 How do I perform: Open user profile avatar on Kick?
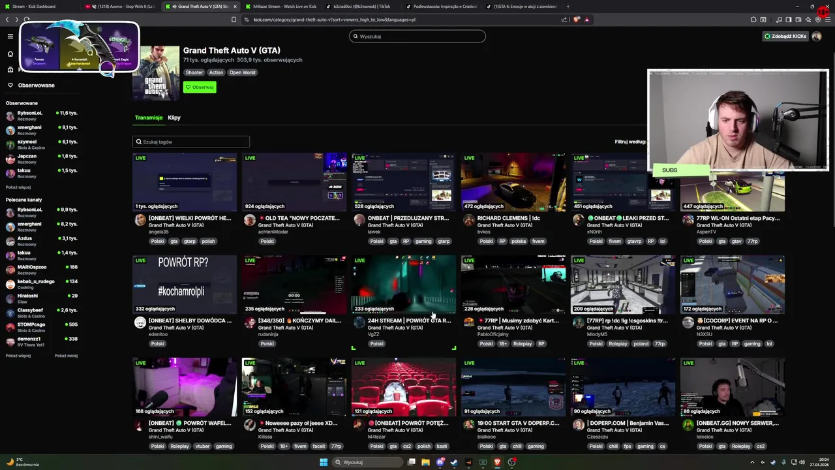click(x=816, y=37)
